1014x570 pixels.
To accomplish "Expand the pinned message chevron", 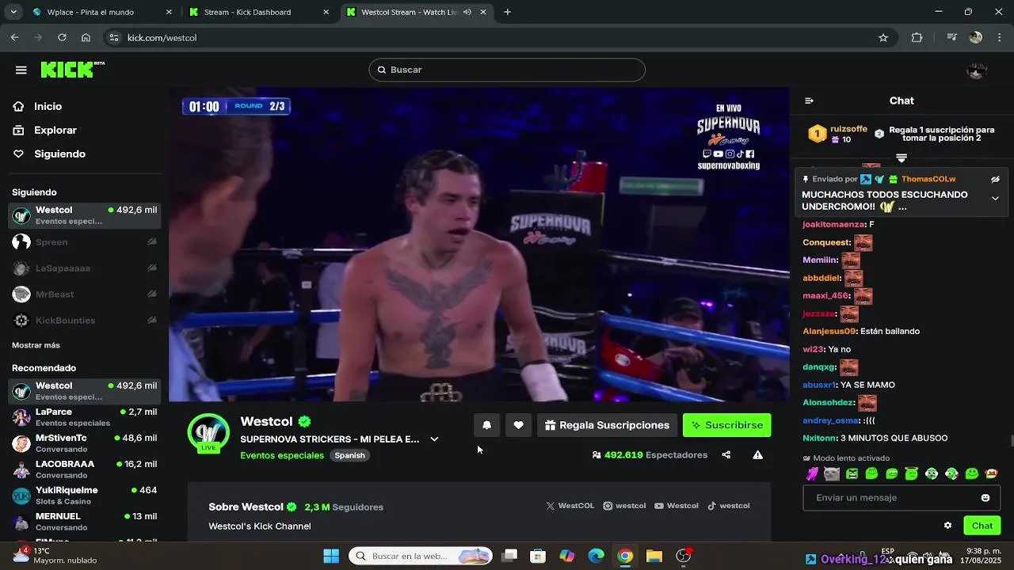I will click(995, 199).
